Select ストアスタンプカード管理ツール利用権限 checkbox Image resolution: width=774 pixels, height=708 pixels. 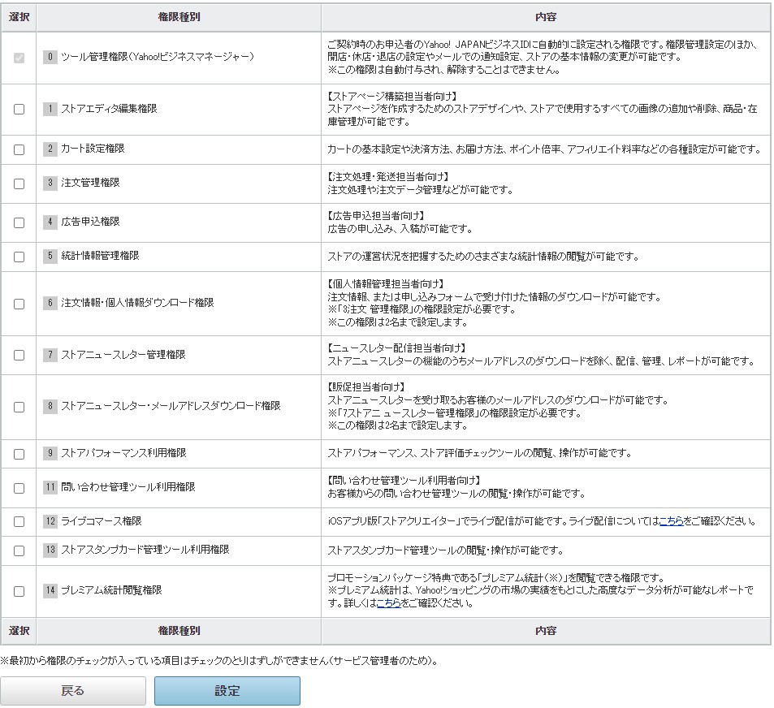click(x=19, y=550)
